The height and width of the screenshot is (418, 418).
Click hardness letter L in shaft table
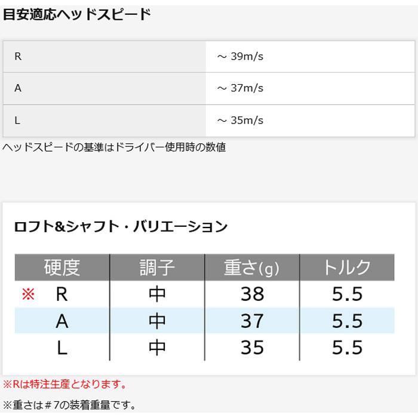[62, 348]
